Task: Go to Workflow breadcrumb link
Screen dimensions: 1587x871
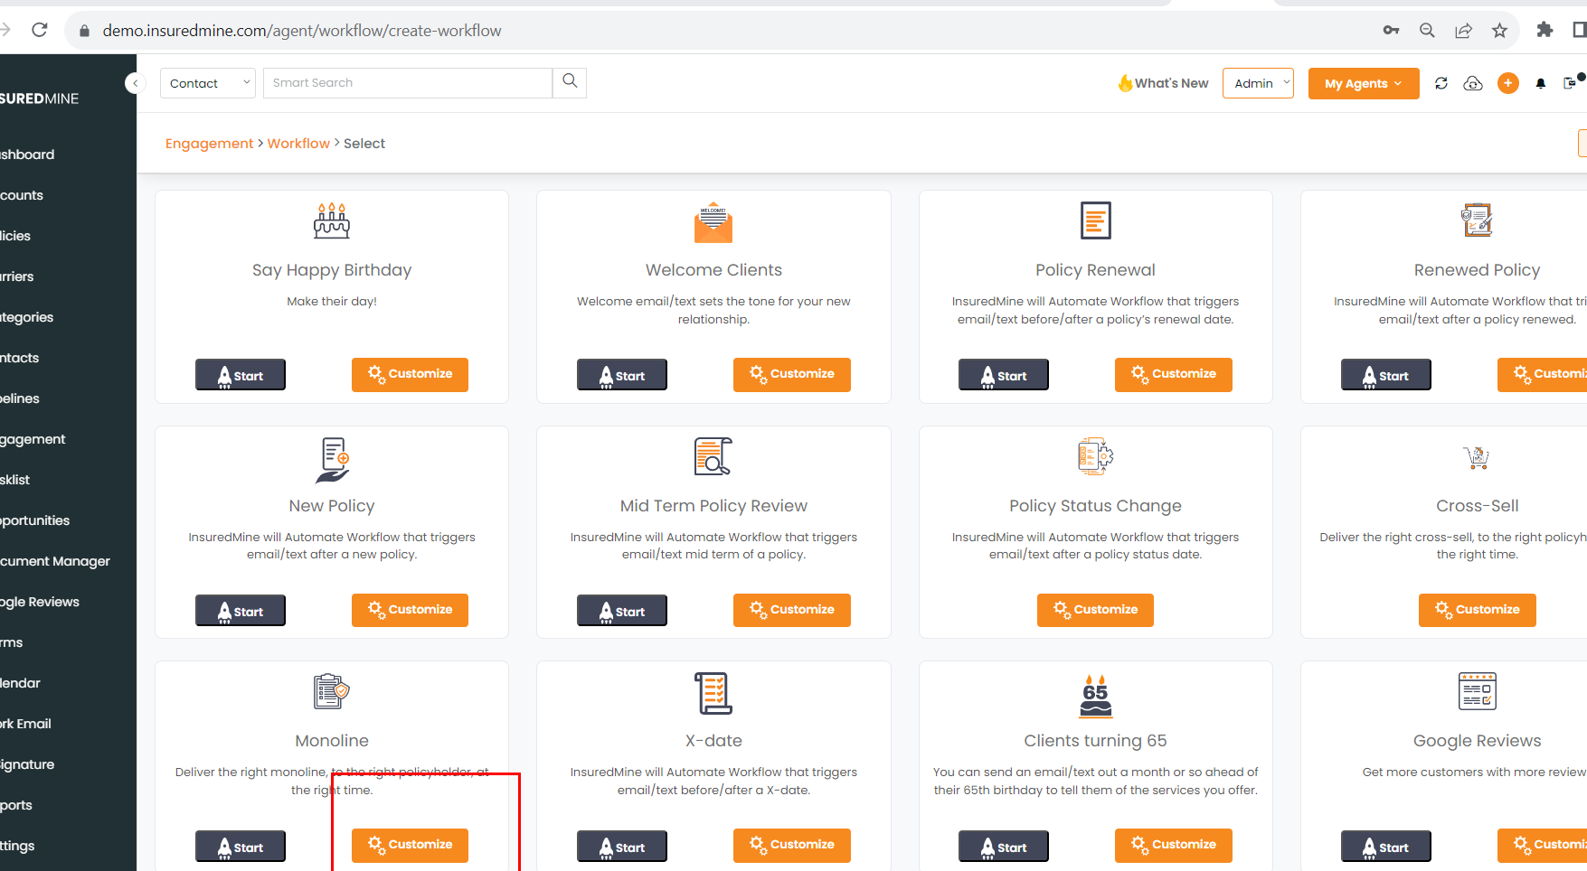Action: (x=298, y=144)
